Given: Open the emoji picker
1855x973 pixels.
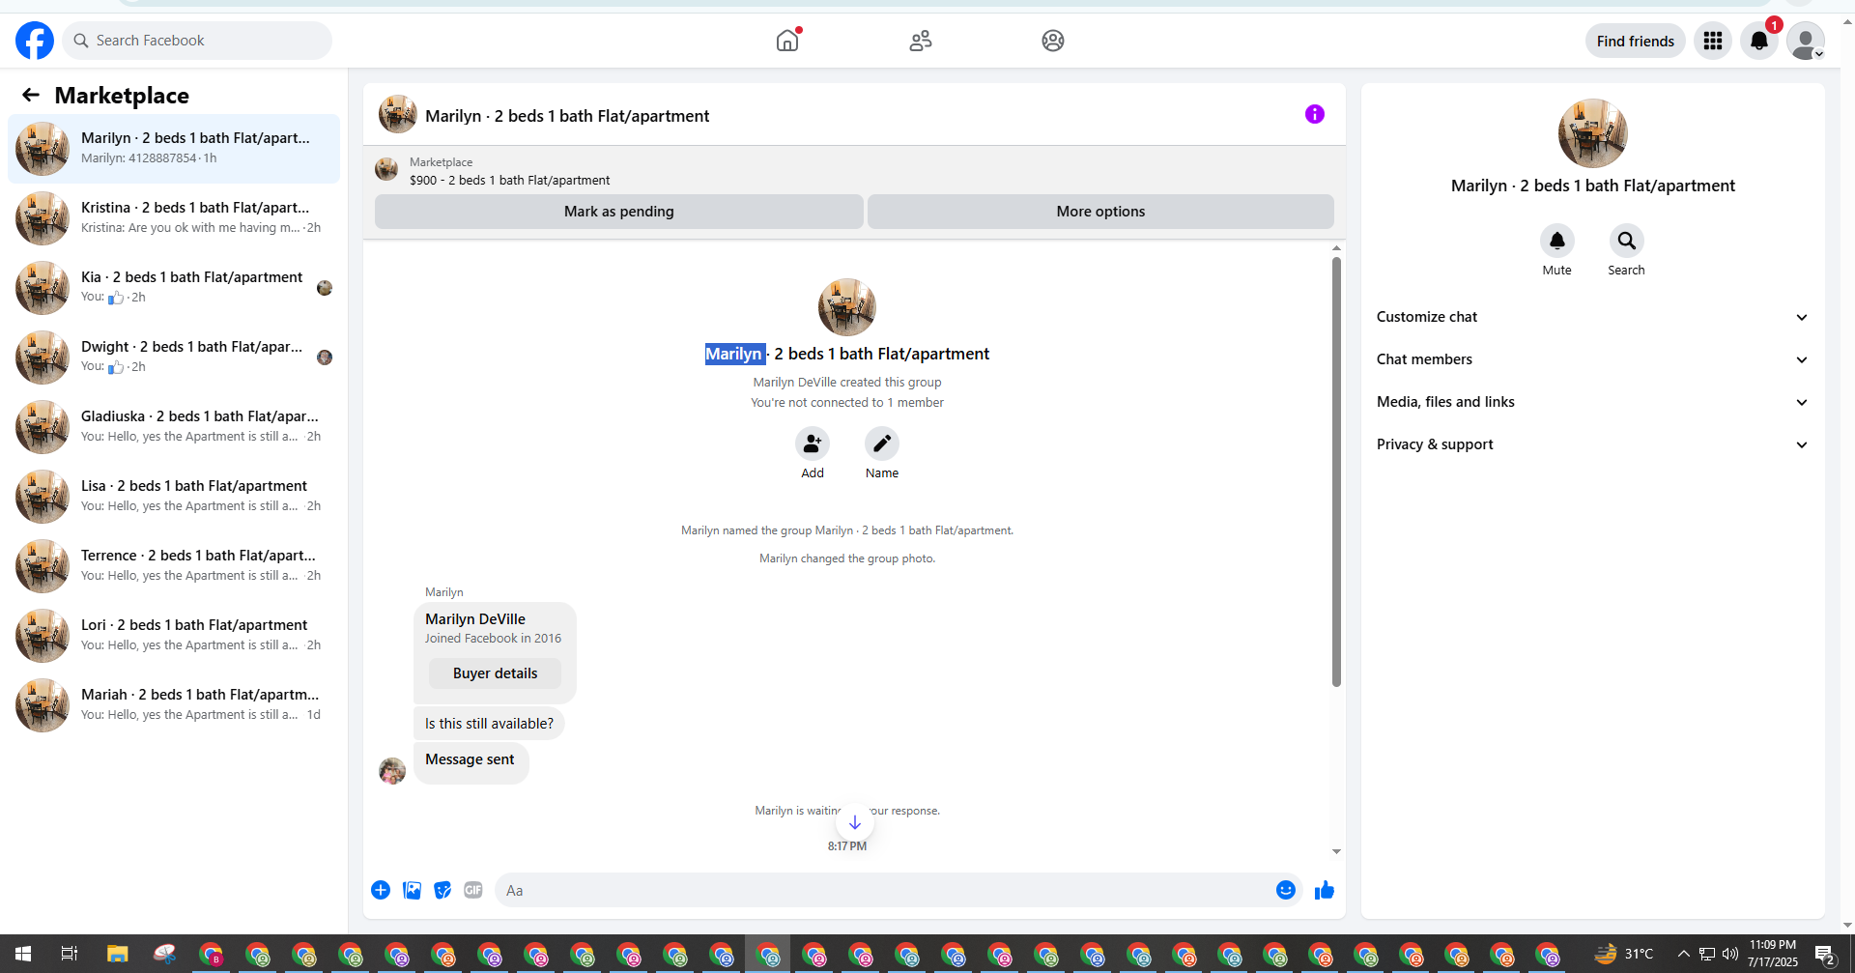Looking at the screenshot, I should coord(1286,890).
